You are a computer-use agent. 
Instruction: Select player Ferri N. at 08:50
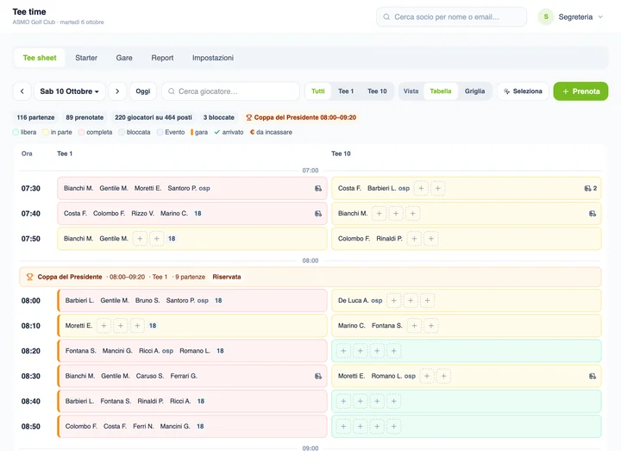143,427
